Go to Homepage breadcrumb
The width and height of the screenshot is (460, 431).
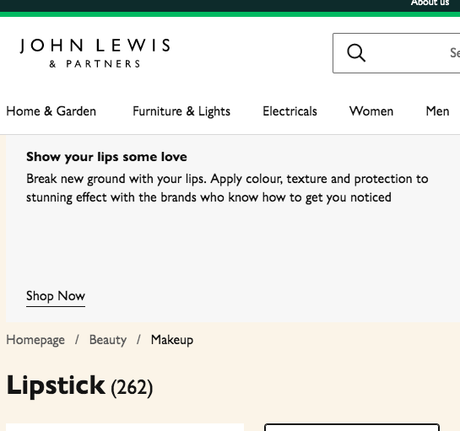(35, 340)
